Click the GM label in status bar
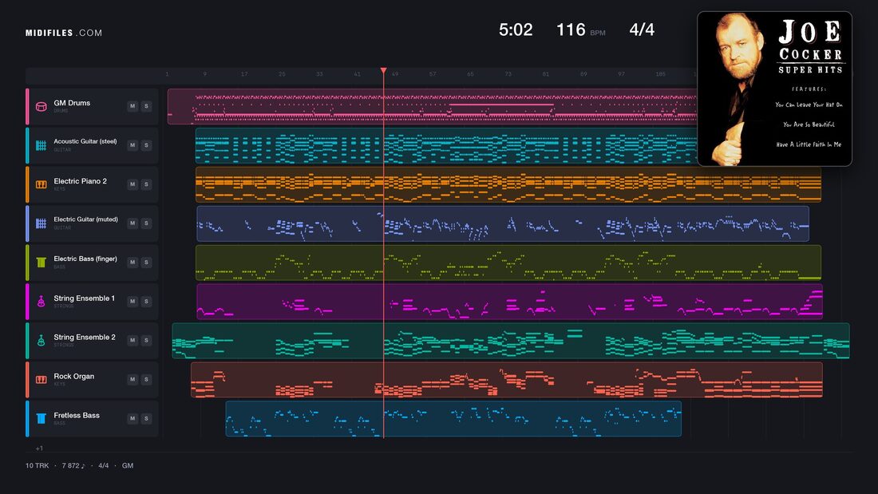Screen dimensions: 878x494 pyautogui.click(x=128, y=465)
